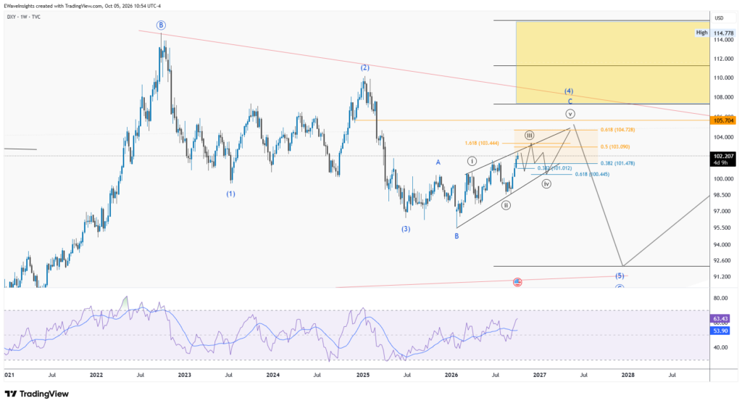Click the 0.382 (101.012) Fibonacci label
This screenshot has height=406, width=742.
click(x=554, y=168)
